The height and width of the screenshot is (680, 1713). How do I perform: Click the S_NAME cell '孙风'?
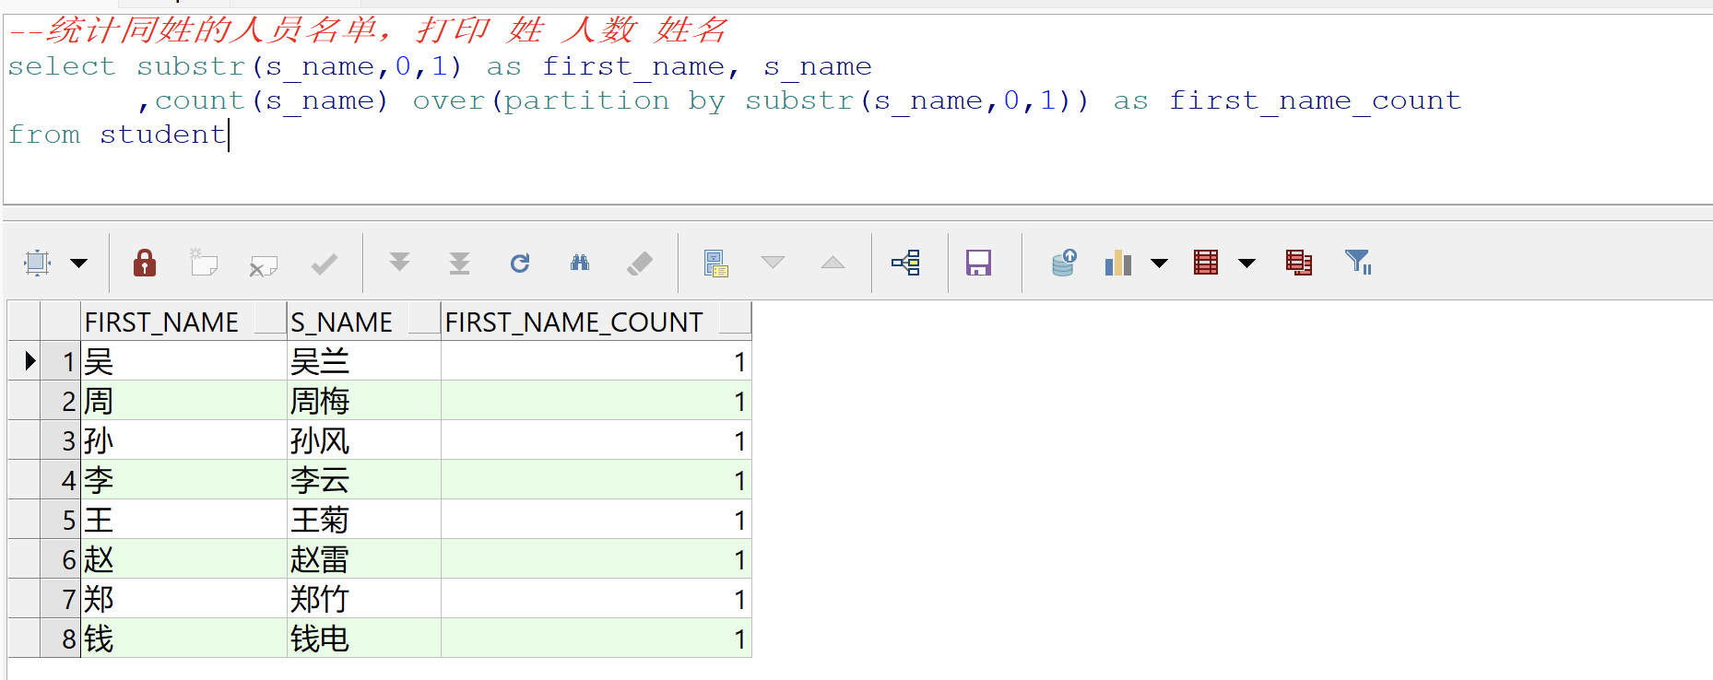tap(363, 440)
